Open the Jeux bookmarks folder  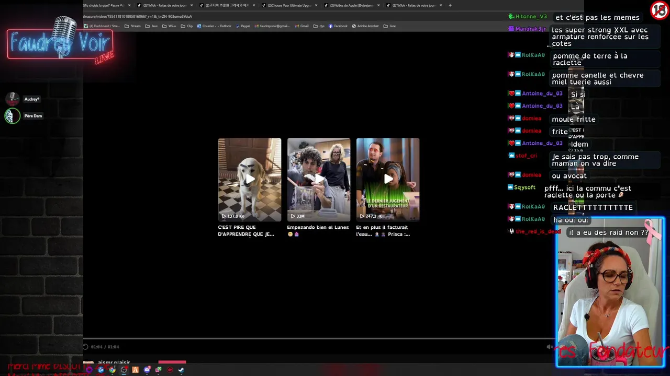151,26
